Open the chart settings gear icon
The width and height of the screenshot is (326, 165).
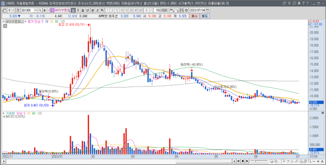pos(186,11)
